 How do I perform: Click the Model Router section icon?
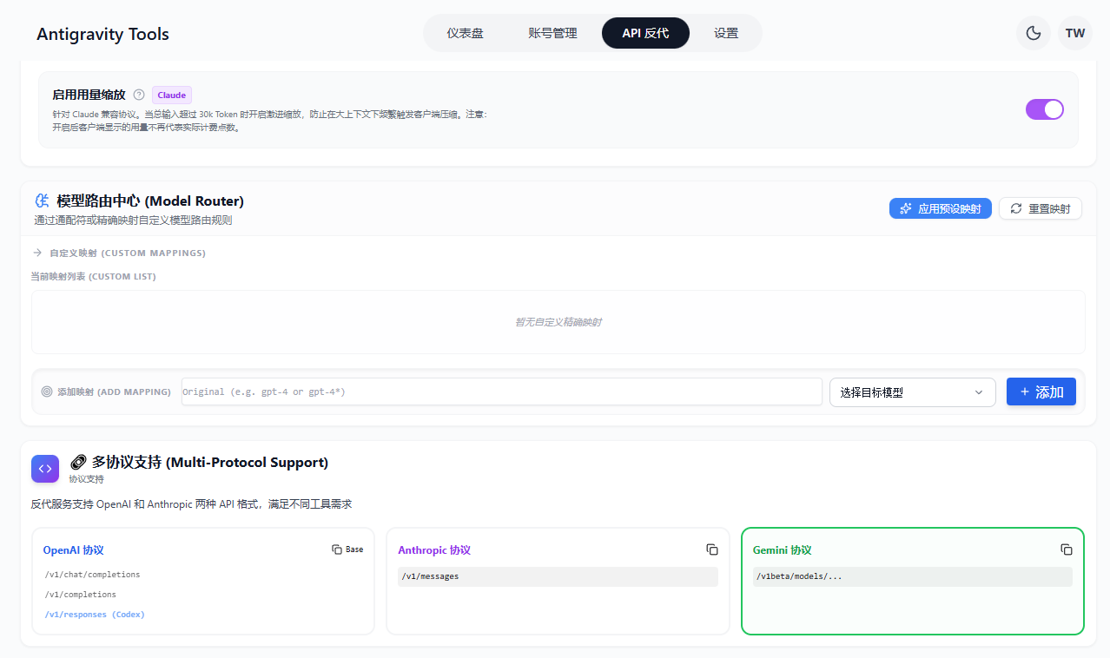(x=41, y=201)
